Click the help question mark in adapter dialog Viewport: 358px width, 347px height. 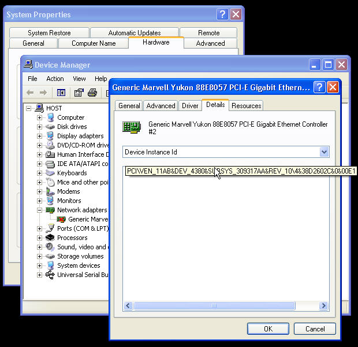(319, 87)
